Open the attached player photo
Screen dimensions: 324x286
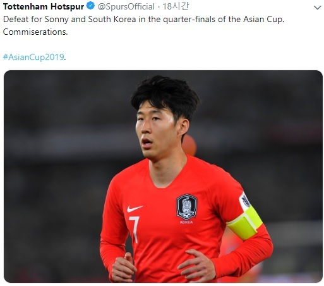click(x=163, y=177)
